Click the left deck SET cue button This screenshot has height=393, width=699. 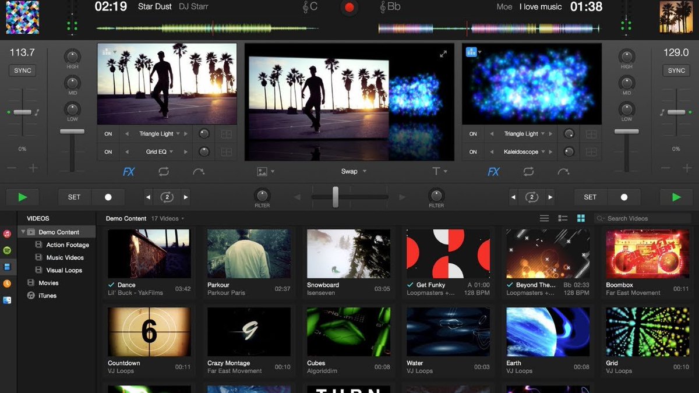pos(74,197)
